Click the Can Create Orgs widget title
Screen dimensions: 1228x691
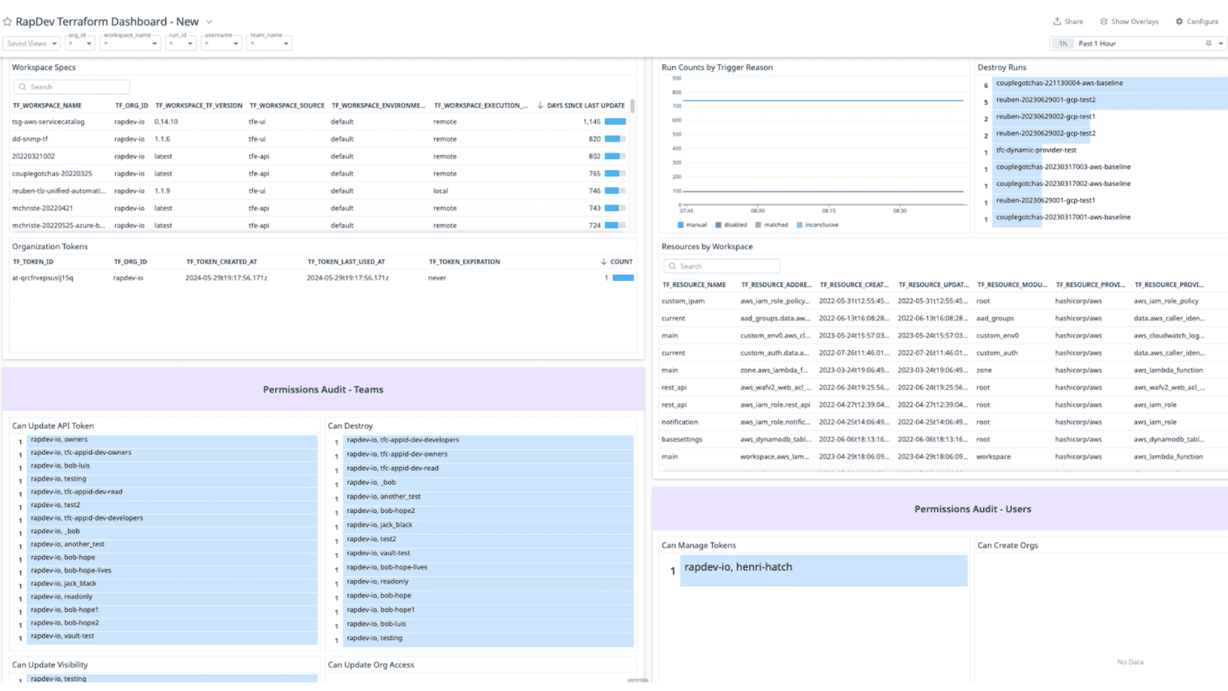(x=1007, y=545)
